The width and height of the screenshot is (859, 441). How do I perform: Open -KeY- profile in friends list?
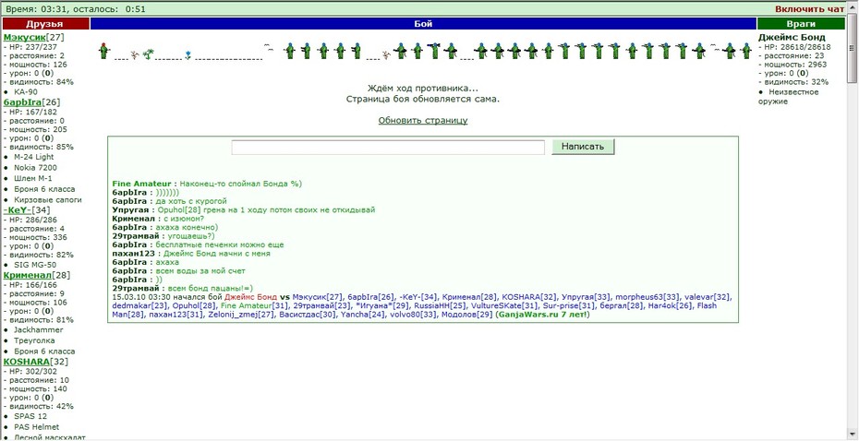tap(18, 210)
